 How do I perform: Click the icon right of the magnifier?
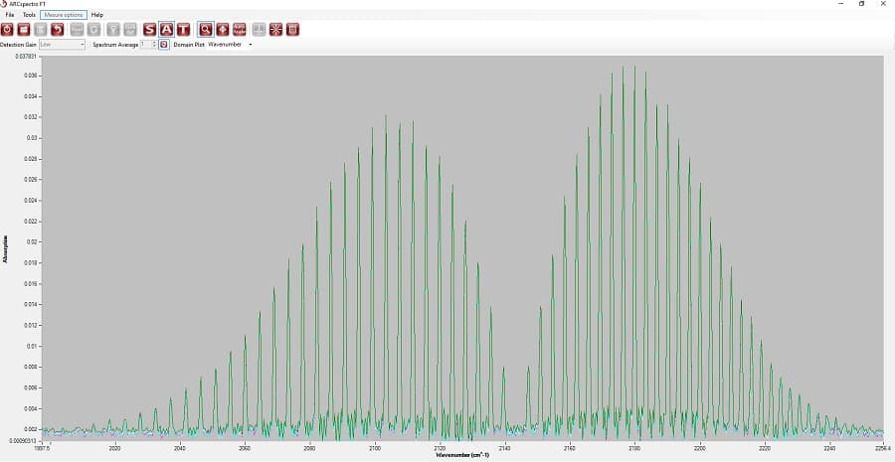[x=222, y=30]
